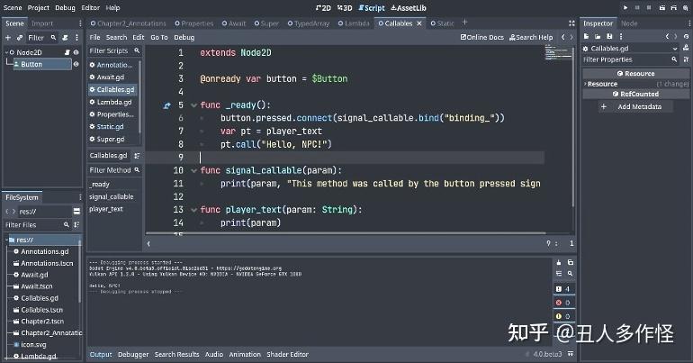Open Callables.gd object dropdown in Inspector
Image resolution: width=693 pixels, height=363 pixels.
click(x=631, y=49)
